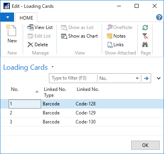Open the blue application menu dropdown

pos(7,17)
